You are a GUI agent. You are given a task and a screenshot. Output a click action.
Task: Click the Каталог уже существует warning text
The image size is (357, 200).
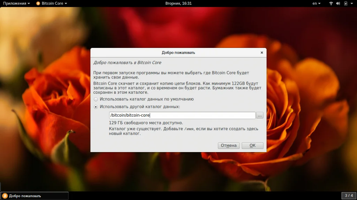point(183,131)
